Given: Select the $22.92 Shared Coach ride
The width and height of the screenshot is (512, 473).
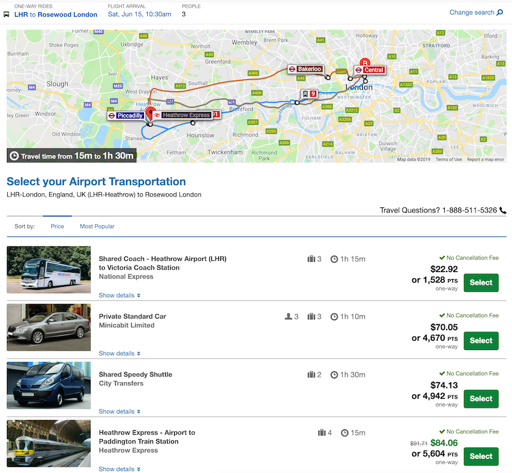Looking at the screenshot, I should pyautogui.click(x=481, y=282).
